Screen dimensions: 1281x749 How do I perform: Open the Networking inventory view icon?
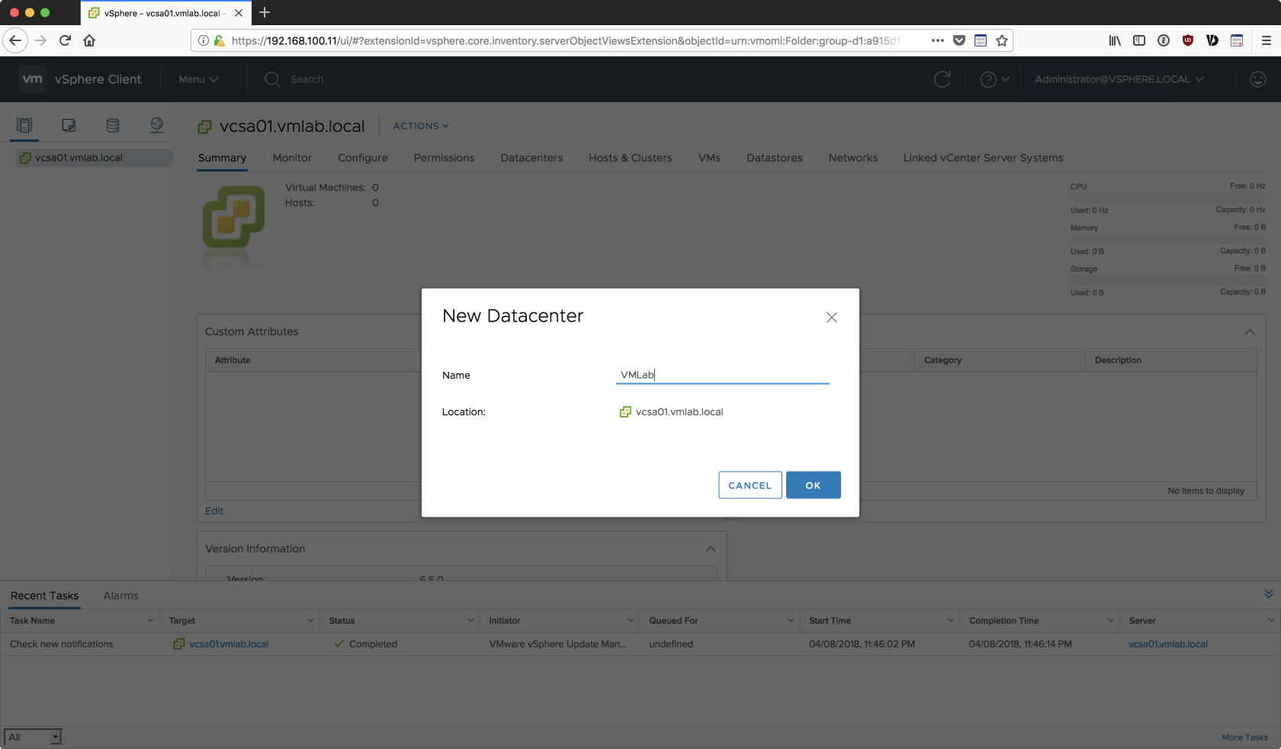pyautogui.click(x=157, y=125)
